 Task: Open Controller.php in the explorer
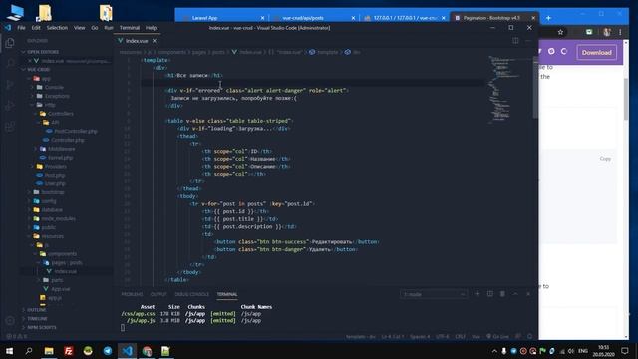click(x=68, y=140)
